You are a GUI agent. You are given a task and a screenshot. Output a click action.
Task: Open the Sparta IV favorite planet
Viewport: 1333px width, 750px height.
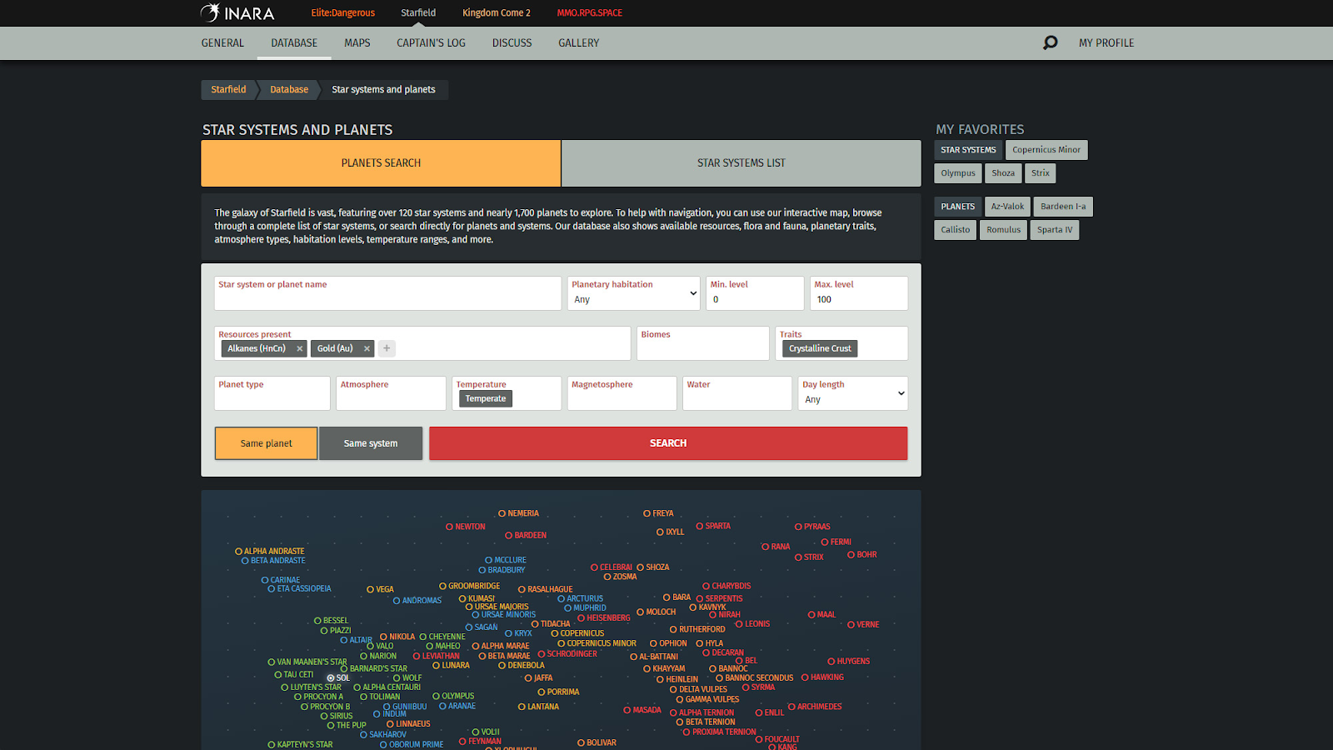pos(1055,230)
